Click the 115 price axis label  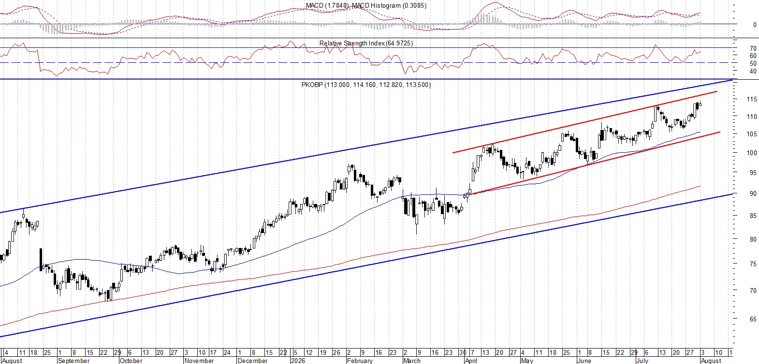click(752, 99)
